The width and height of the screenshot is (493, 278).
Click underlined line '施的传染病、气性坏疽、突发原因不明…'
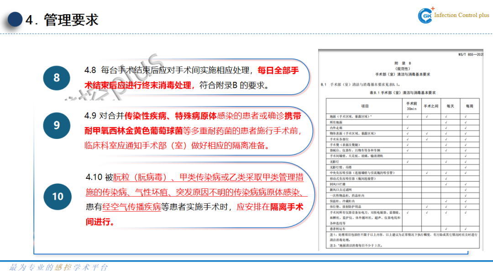pos(195,192)
